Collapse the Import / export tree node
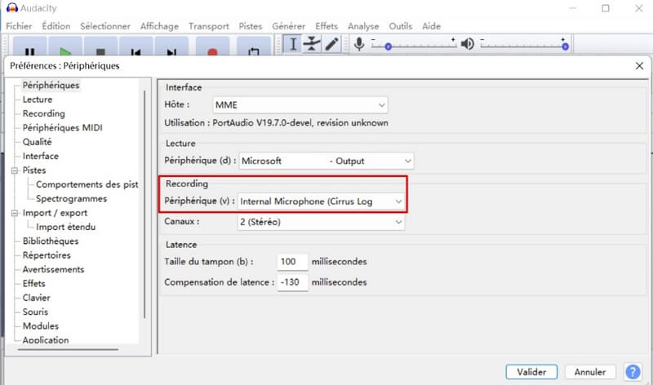 coord(15,213)
